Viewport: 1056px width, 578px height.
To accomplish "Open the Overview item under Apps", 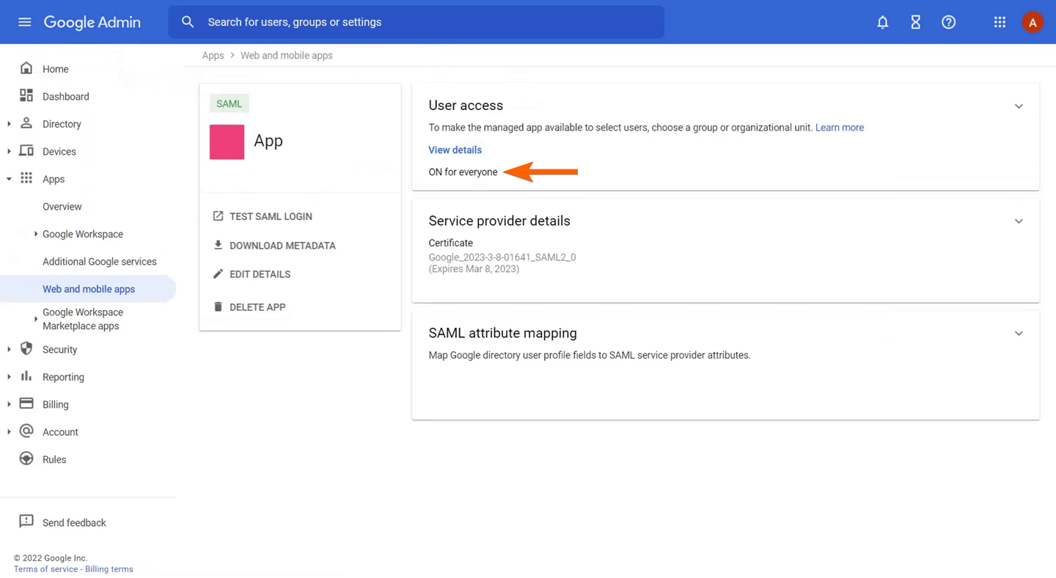I will coord(62,207).
